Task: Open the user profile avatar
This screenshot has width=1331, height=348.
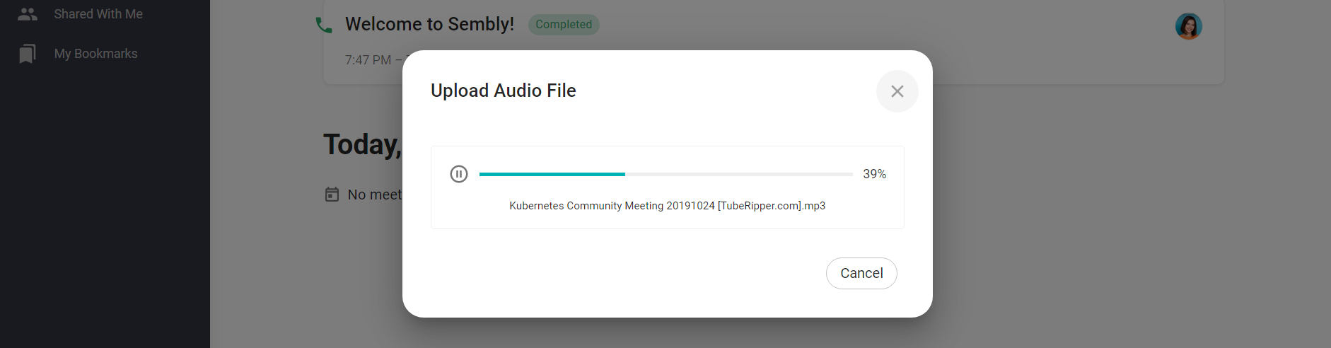Action: click(1189, 27)
